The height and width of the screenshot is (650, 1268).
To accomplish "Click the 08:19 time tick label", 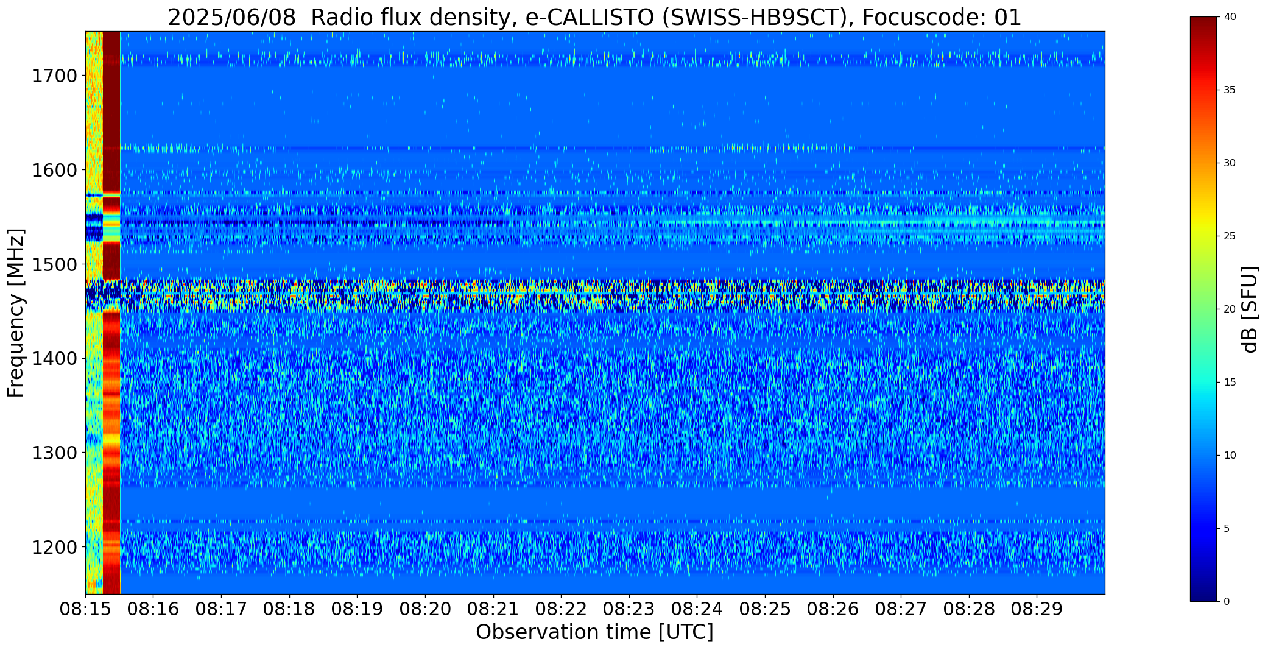I will coord(357,609).
